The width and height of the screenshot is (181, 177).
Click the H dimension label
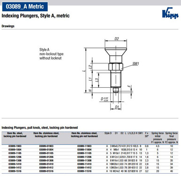point(90,90)
